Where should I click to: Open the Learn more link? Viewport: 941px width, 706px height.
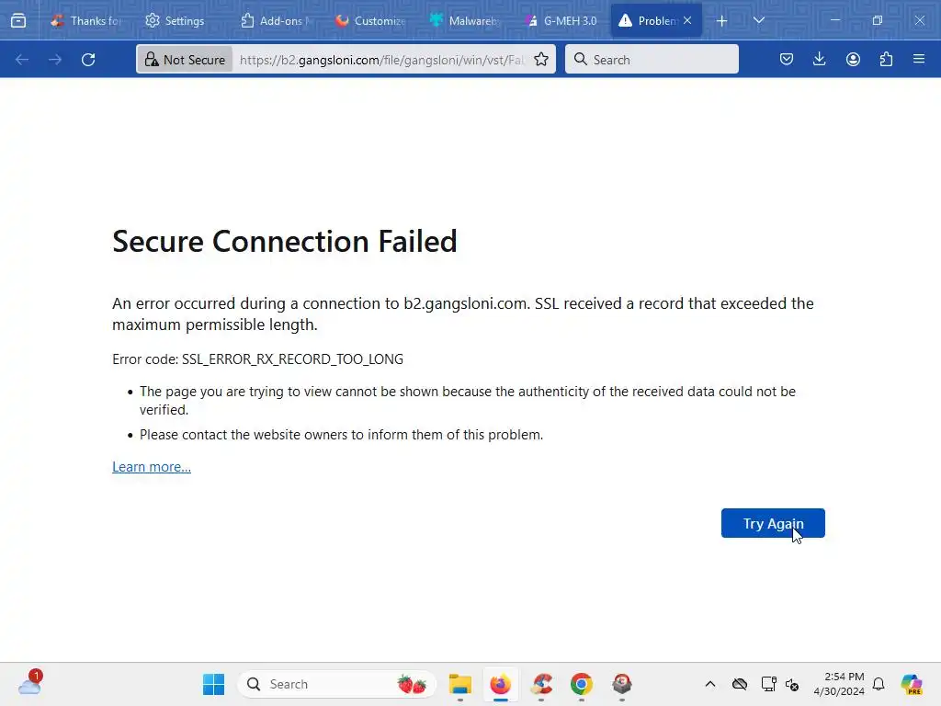(x=152, y=467)
